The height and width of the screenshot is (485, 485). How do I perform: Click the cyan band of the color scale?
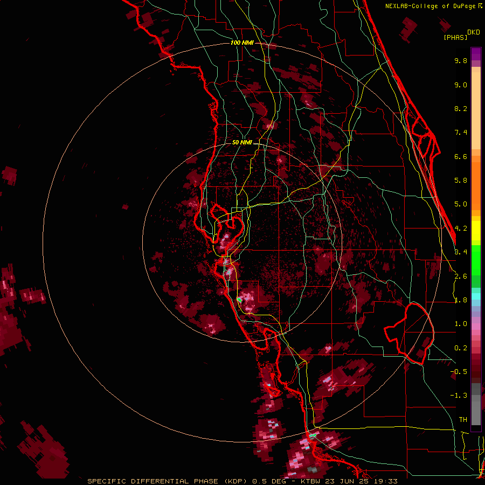click(476, 296)
